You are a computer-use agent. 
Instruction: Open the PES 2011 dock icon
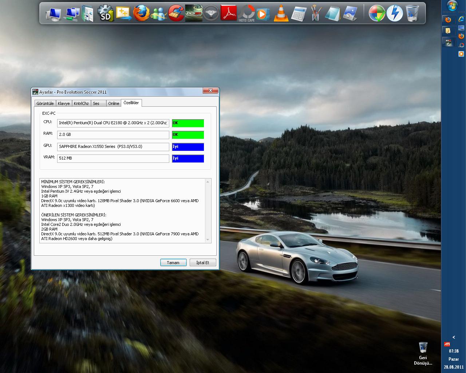194,13
